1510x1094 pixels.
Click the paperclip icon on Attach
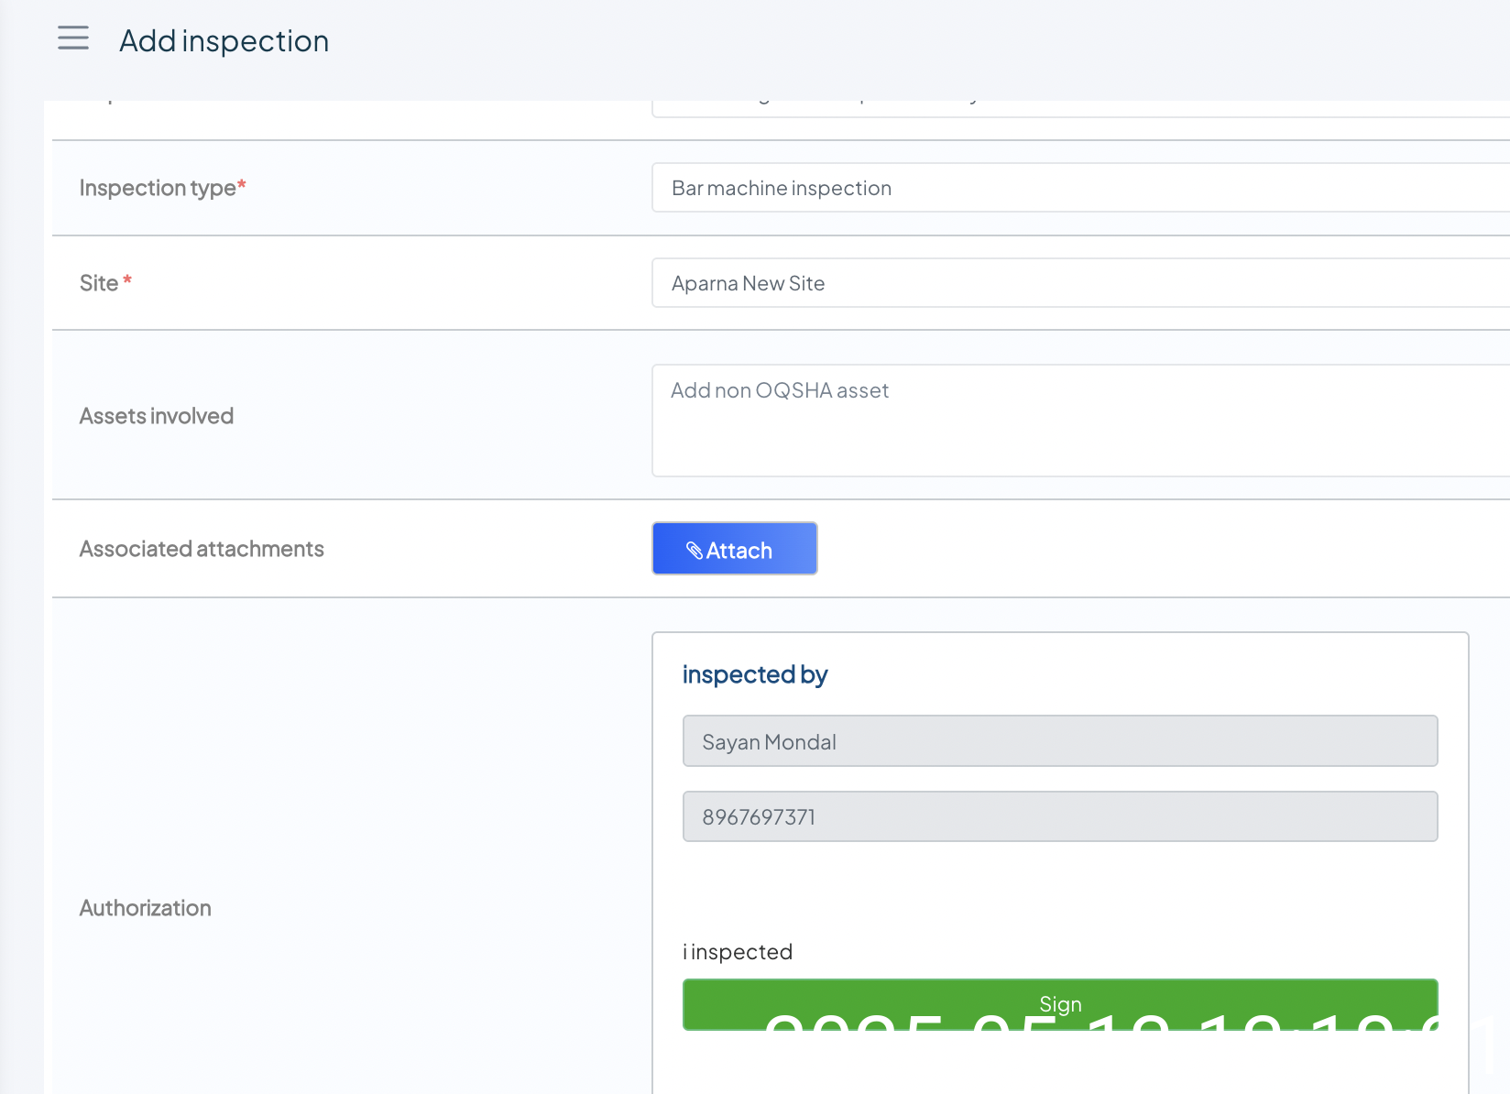(695, 550)
